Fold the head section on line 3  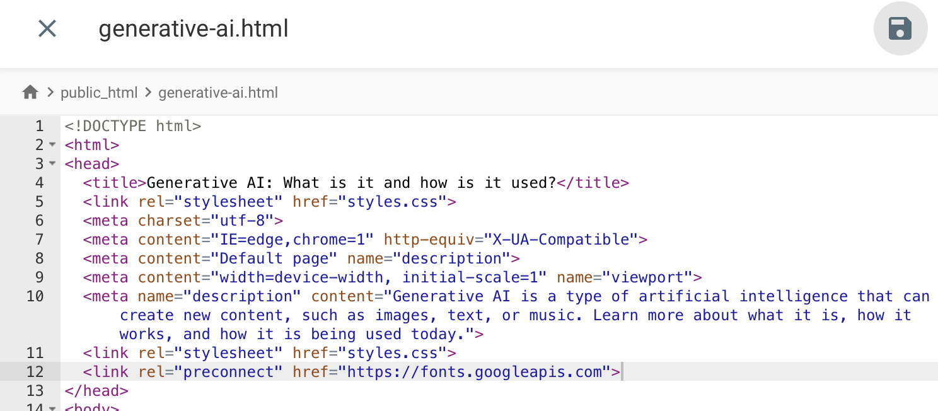tap(52, 164)
